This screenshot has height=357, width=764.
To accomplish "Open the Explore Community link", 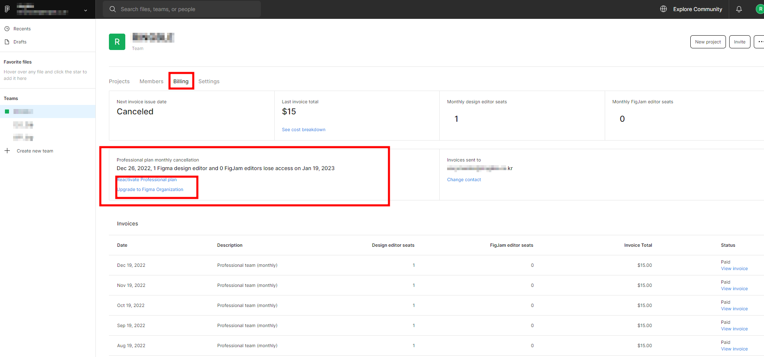I will (x=697, y=9).
